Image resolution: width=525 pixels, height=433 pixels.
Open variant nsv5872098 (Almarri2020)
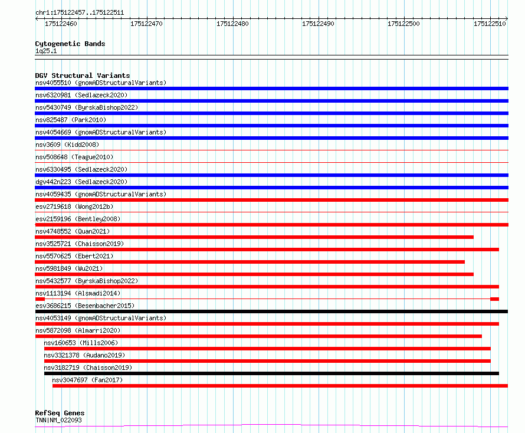(78, 330)
